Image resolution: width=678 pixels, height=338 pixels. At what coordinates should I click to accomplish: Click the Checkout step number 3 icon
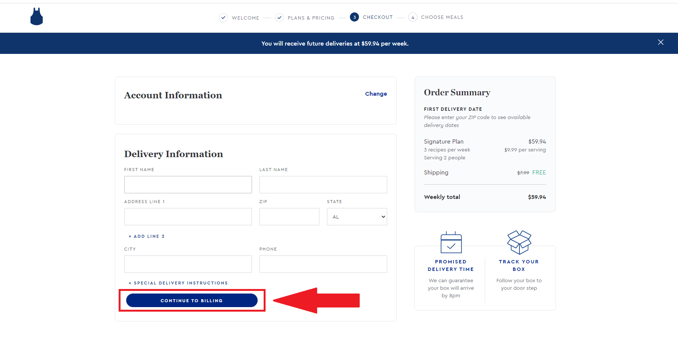point(354,17)
